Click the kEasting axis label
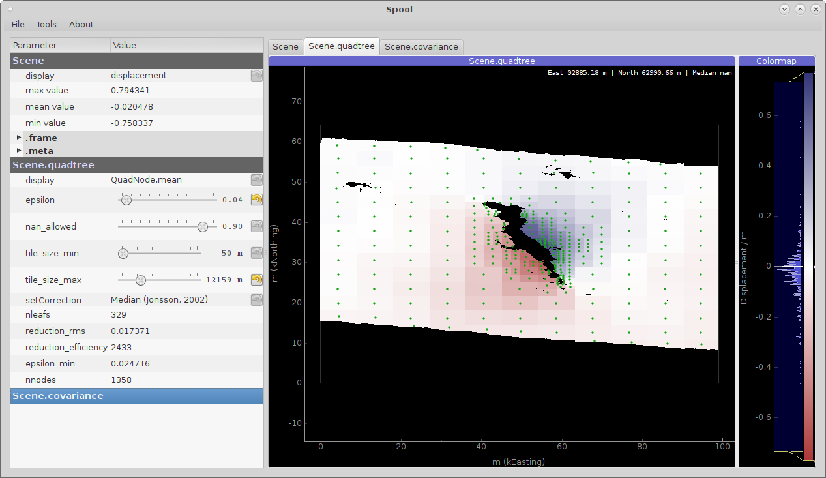Viewport: 826px width, 478px height. click(x=519, y=462)
